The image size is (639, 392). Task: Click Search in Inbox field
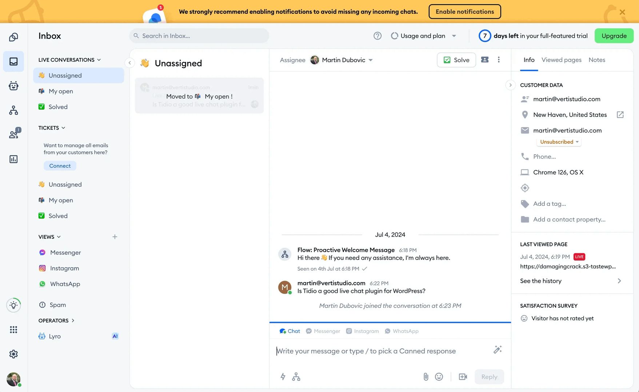tap(199, 36)
